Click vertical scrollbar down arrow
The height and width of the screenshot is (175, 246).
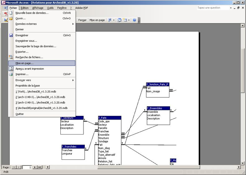[x=242, y=163]
